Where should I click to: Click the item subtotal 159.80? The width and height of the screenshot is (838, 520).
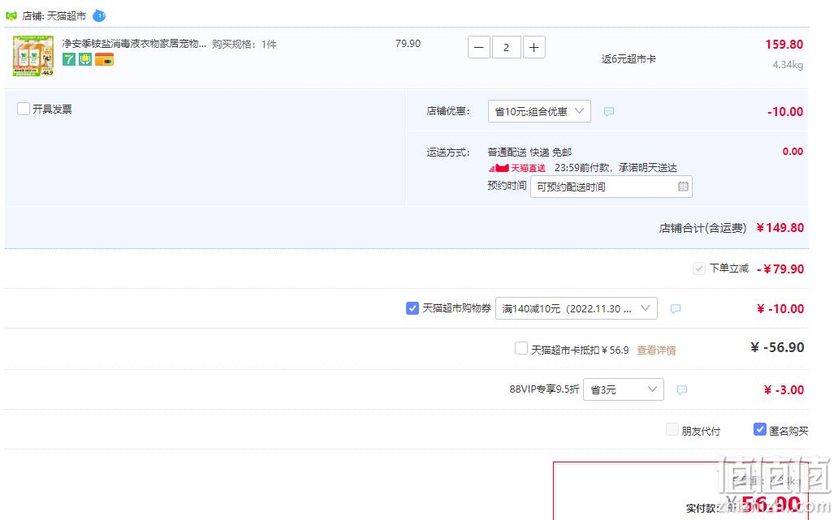[784, 45]
